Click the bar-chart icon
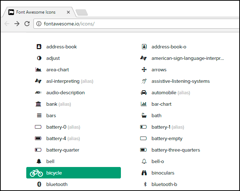 [x=144, y=104]
